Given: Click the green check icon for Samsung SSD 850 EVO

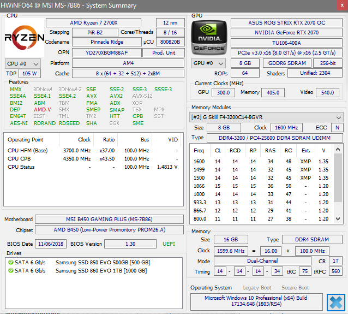Looking at the screenshot, I should coord(11,263).
